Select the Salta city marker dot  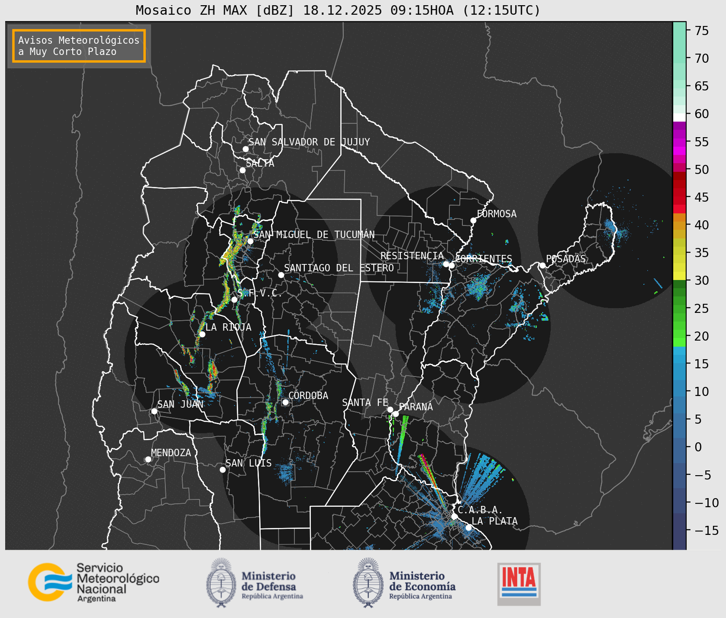(242, 170)
